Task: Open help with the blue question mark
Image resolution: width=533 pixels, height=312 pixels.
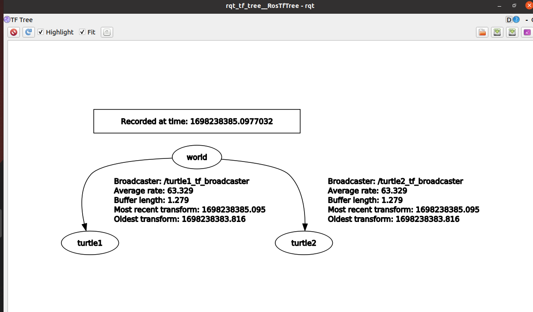Action: click(x=516, y=20)
